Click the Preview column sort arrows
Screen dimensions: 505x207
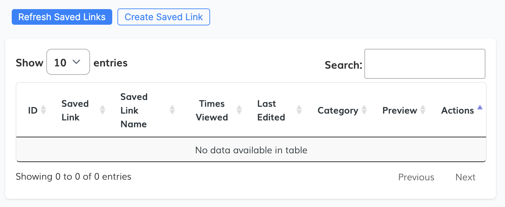423,110
